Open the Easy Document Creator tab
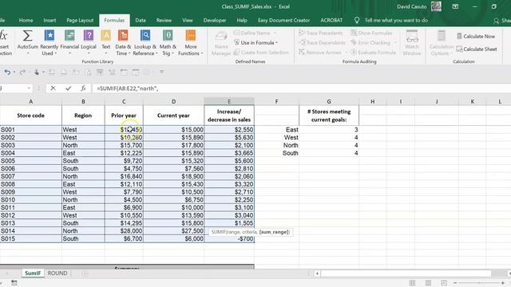Image resolution: width=511 pixels, height=287 pixels. pyautogui.click(x=284, y=20)
